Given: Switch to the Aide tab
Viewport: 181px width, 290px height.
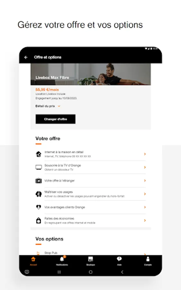Looking at the screenshot, I should point(119,261).
